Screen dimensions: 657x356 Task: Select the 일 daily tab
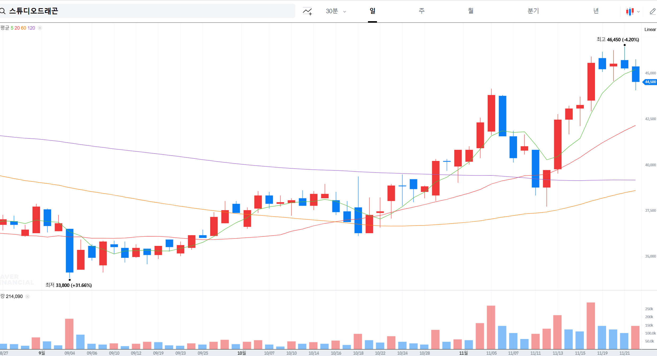tap(372, 11)
